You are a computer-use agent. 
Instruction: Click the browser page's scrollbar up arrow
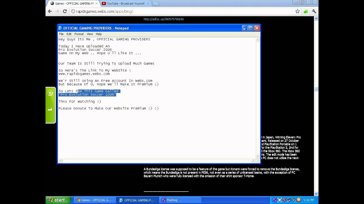click(316, 19)
